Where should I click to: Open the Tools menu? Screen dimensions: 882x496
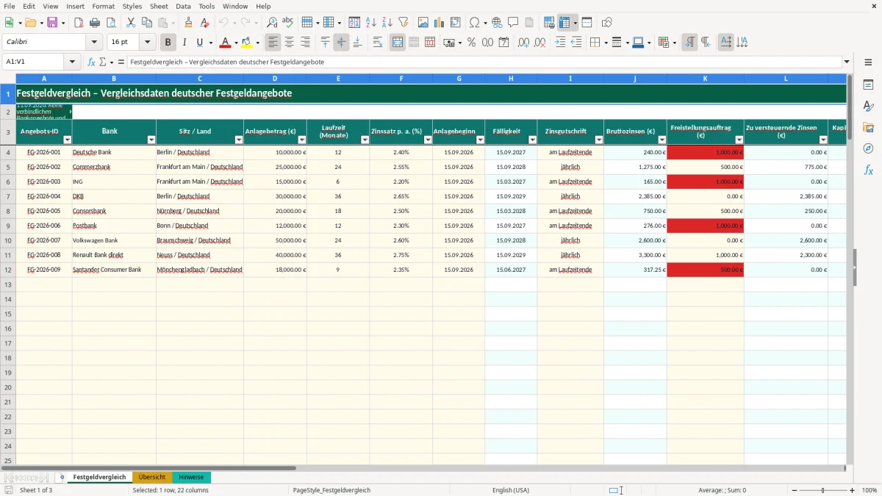[207, 6]
